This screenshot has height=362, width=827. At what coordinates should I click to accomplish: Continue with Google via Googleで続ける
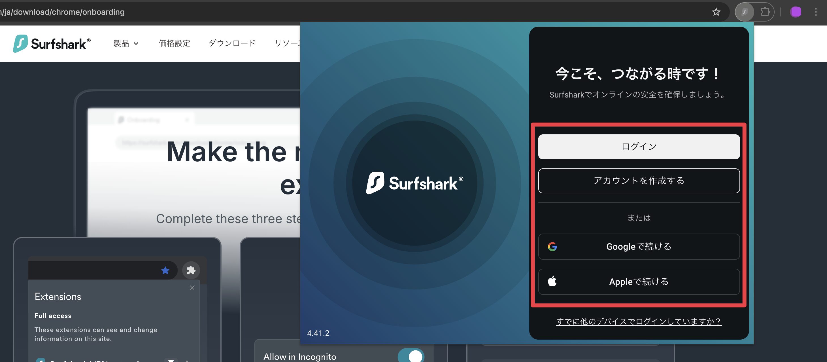(639, 247)
